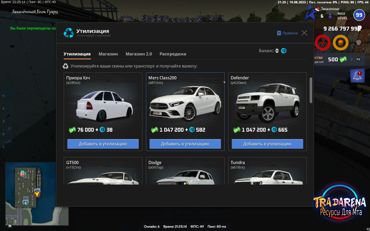Click the level 99 circle badge

coord(359,15)
